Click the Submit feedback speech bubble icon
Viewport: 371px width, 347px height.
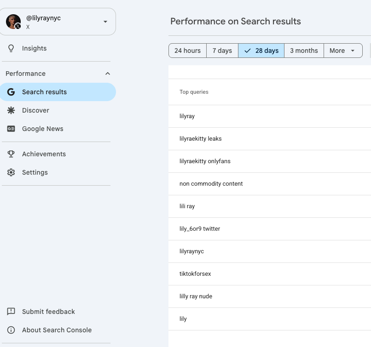click(x=11, y=312)
